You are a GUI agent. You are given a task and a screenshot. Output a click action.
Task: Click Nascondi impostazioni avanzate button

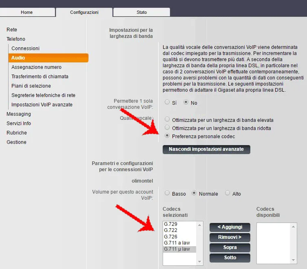[206, 149]
